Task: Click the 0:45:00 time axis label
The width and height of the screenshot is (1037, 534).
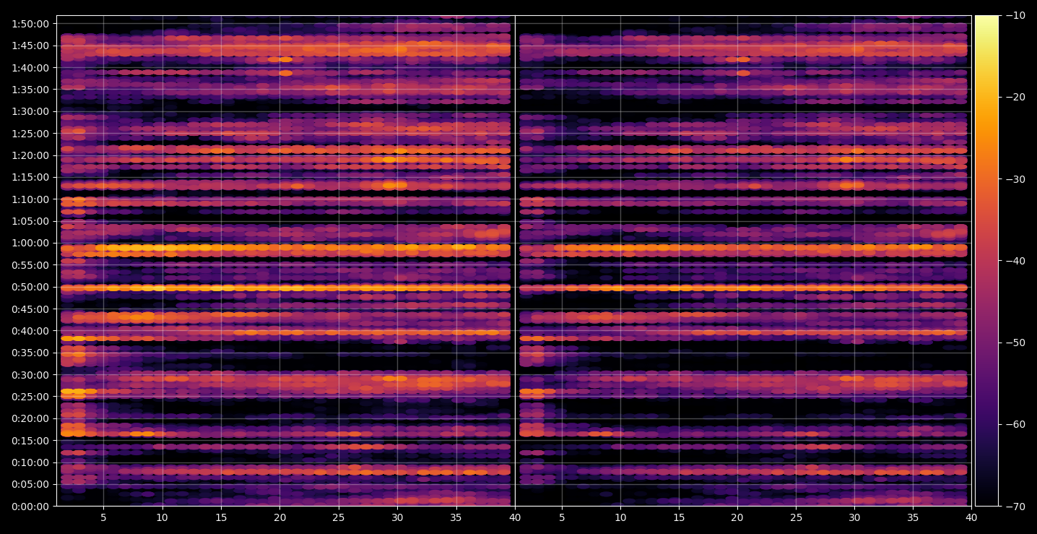Action: coord(30,309)
